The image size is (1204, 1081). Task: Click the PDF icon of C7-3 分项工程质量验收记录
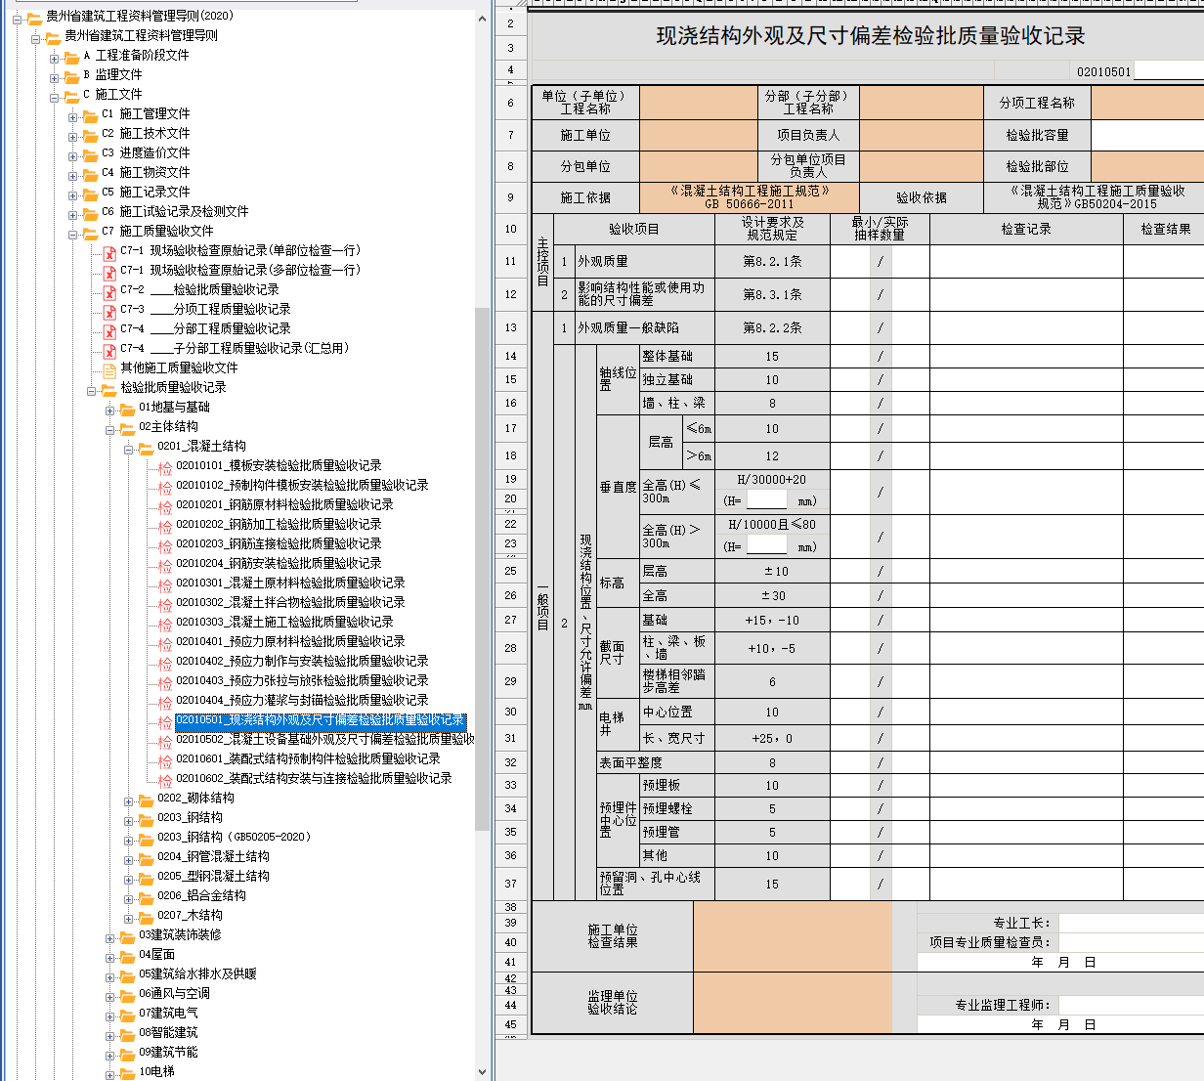coord(109,311)
